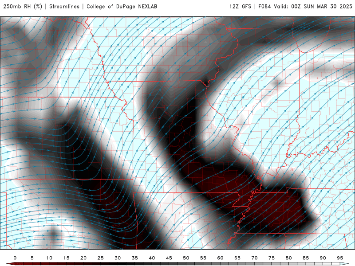
Task: Click the colorbar label "95"
Action: (340, 258)
